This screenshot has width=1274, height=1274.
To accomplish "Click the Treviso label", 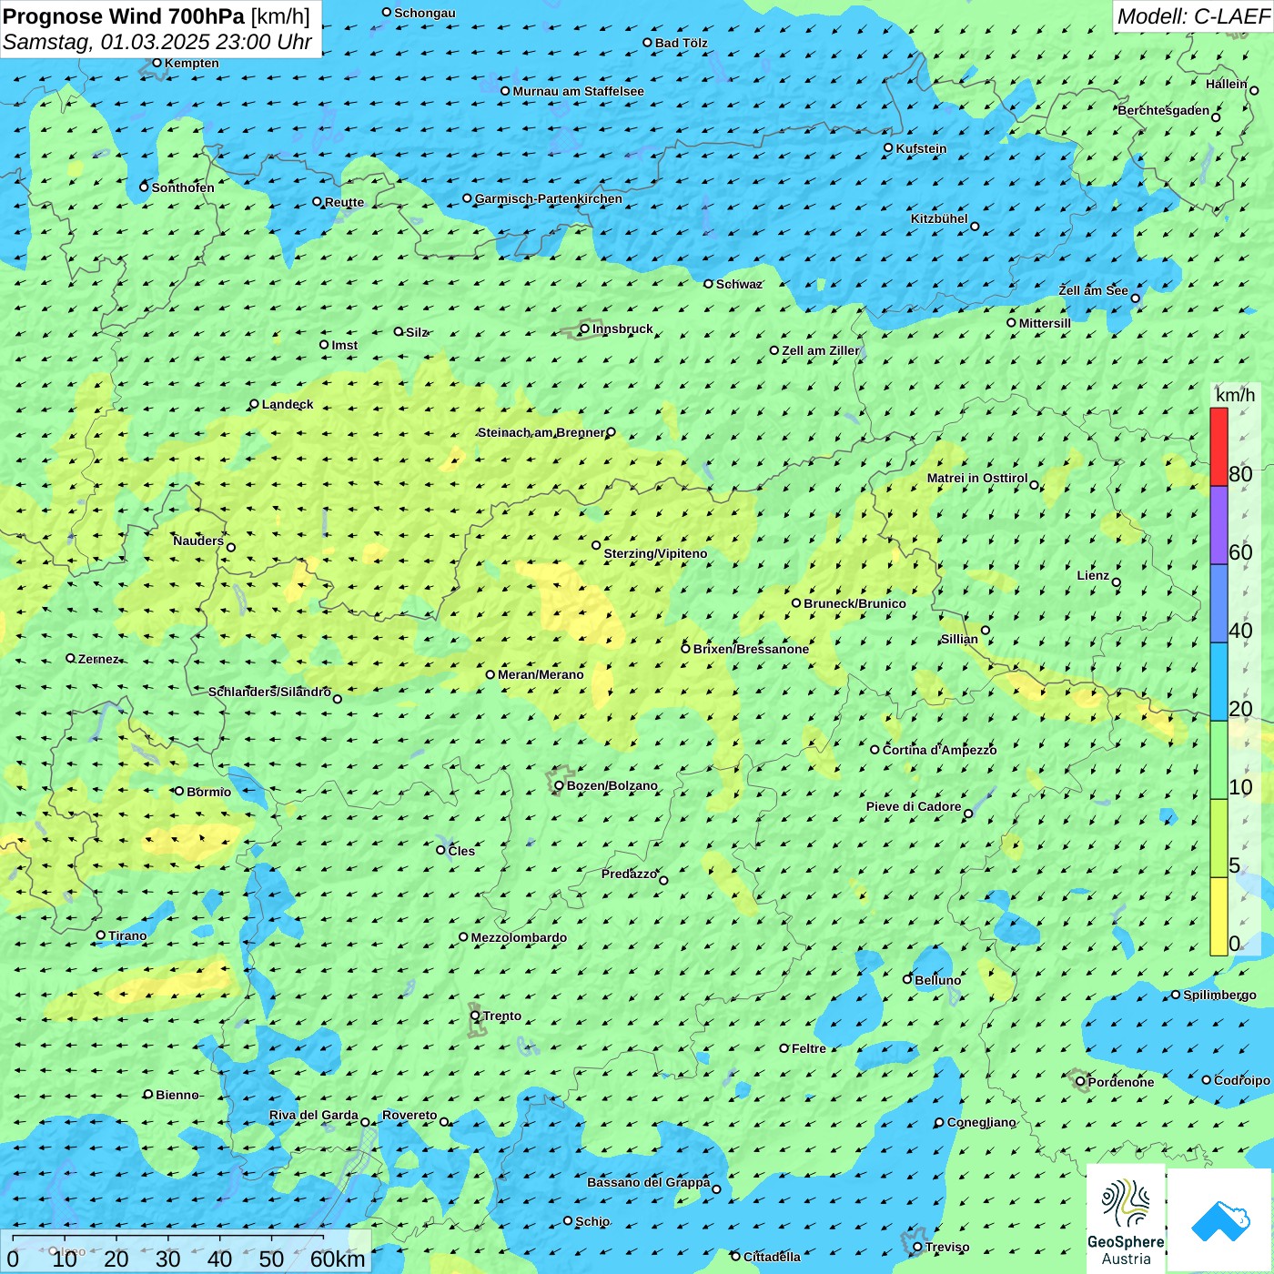I will coord(947,1247).
